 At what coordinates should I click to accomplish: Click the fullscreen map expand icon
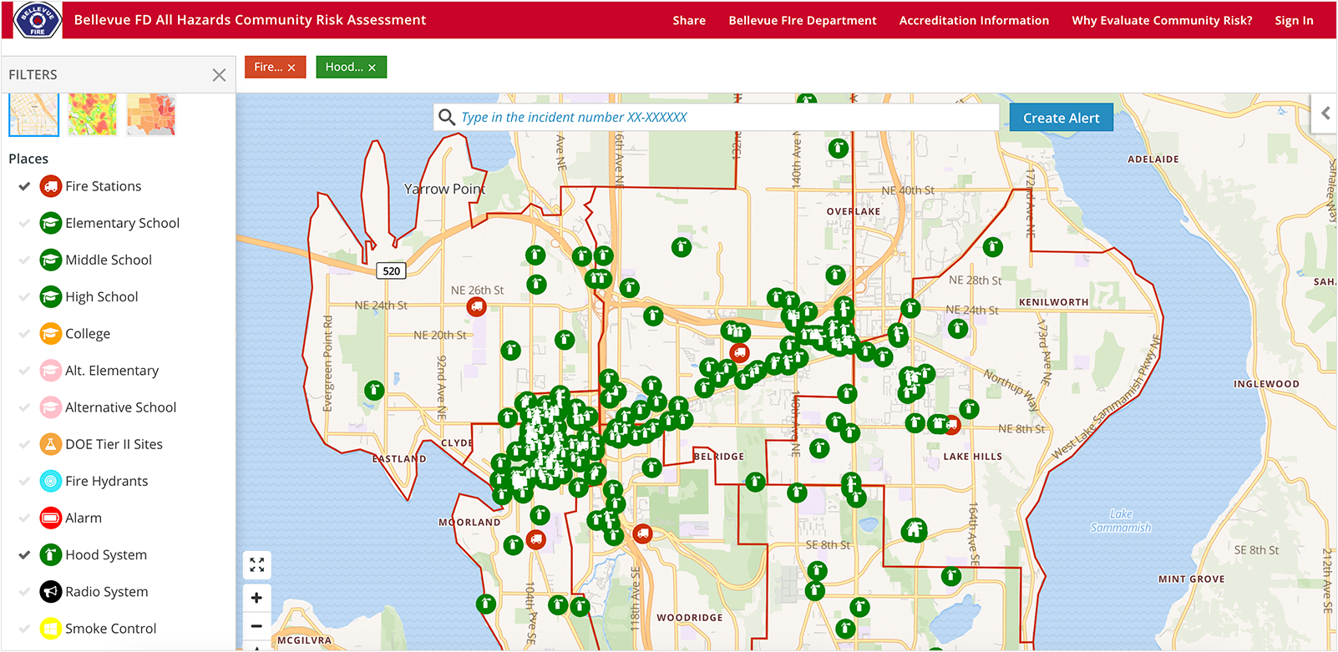coord(256,565)
